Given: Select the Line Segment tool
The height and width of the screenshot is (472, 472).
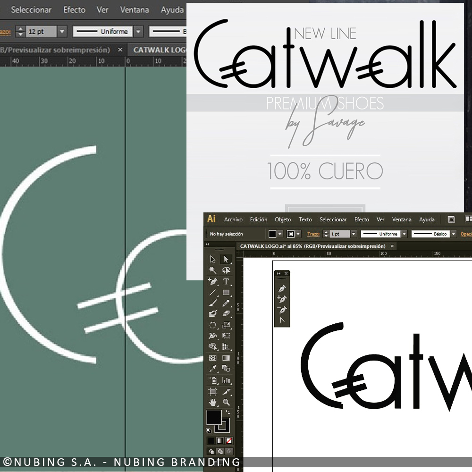Looking at the screenshot, I should (213, 292).
